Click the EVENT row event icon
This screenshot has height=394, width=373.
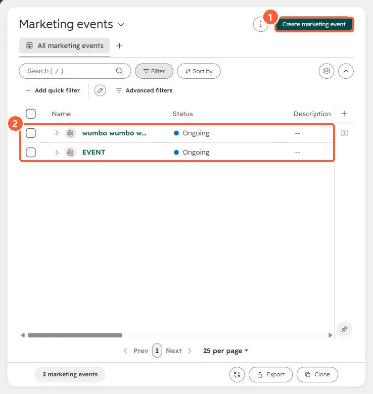[x=70, y=152]
